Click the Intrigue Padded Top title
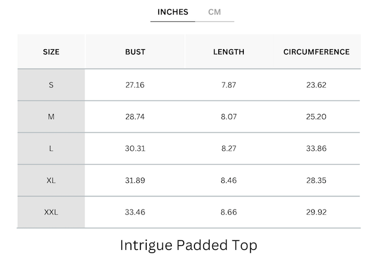Viewport: 377px width, 257px height. [188, 245]
